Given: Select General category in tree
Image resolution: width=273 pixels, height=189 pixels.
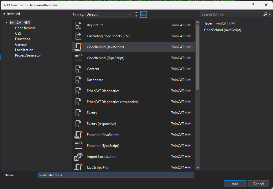Looking at the screenshot, I should [x=21, y=44].
